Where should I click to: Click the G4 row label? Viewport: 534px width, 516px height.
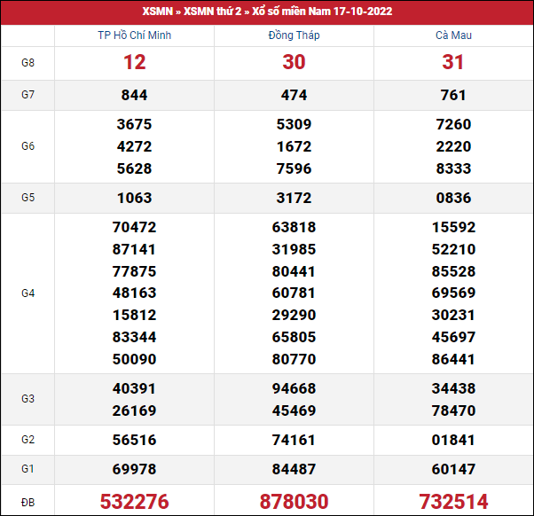[x=27, y=293]
